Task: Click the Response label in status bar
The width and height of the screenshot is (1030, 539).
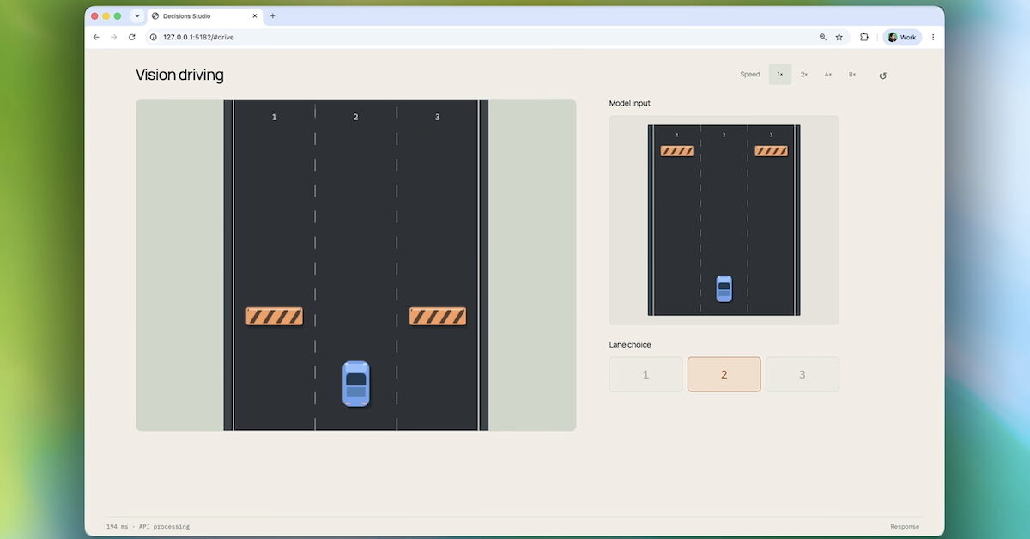Action: click(905, 527)
